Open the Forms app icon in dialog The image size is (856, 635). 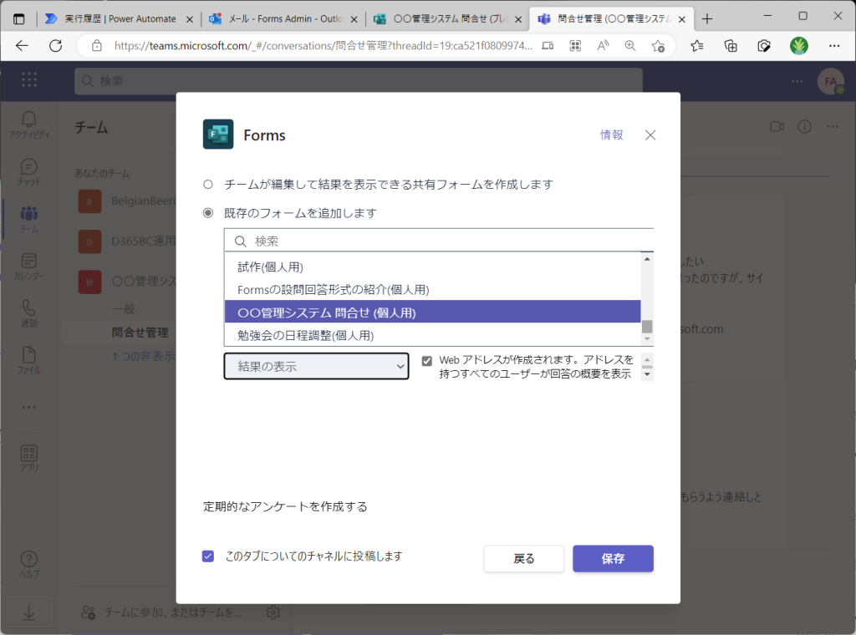tap(218, 135)
